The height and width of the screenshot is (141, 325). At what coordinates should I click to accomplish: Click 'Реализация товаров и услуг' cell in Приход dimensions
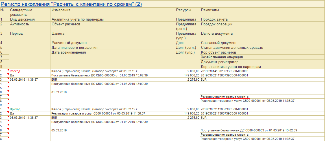point(113,113)
